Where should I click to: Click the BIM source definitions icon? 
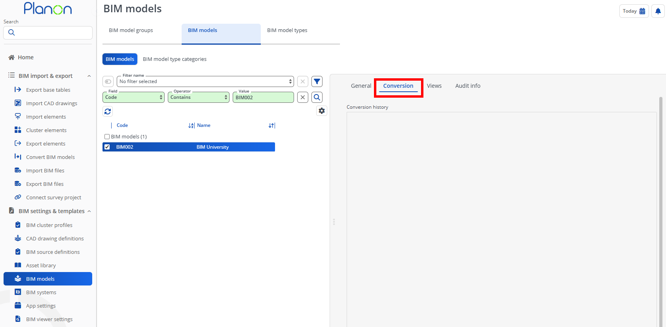click(18, 252)
